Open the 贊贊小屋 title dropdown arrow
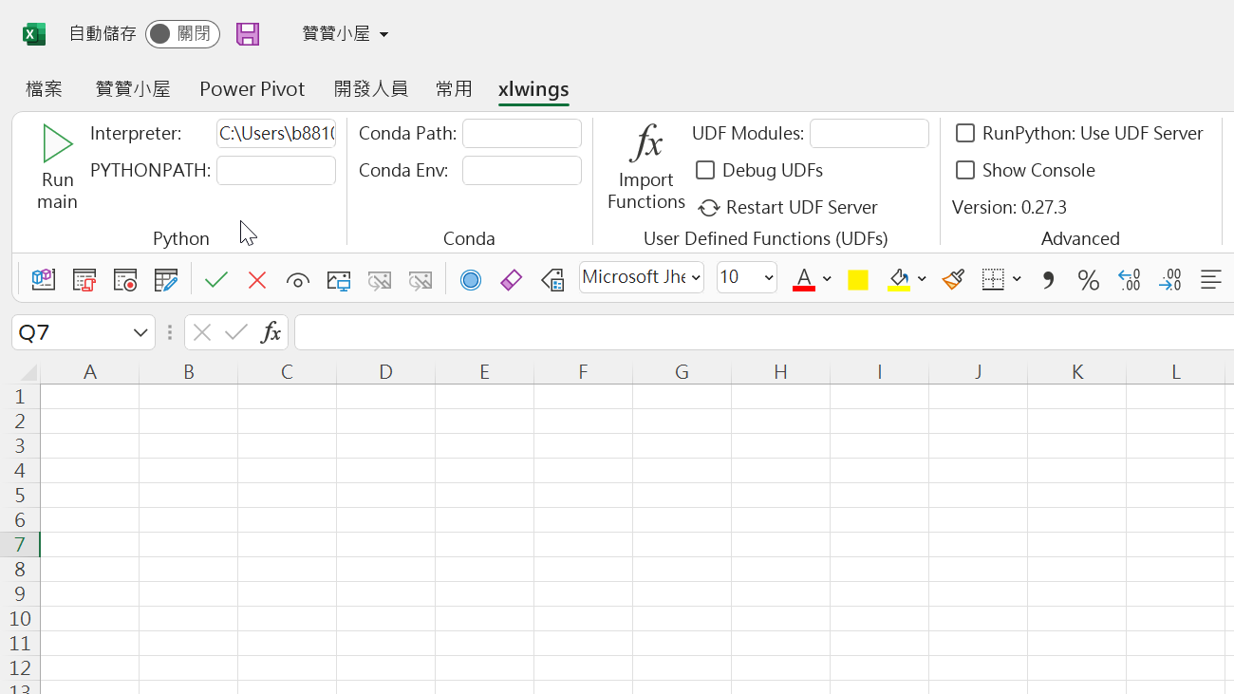The height and width of the screenshot is (694, 1234). tap(383, 35)
